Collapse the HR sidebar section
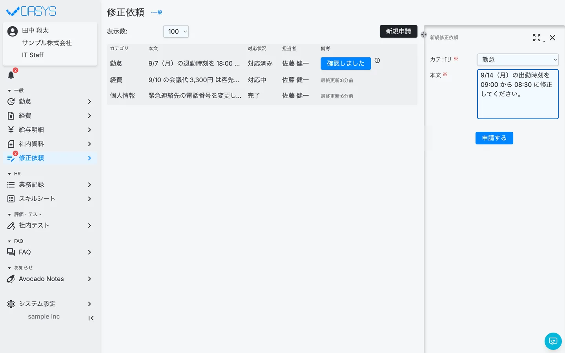Viewport: 565px width, 353px height. tap(14, 174)
